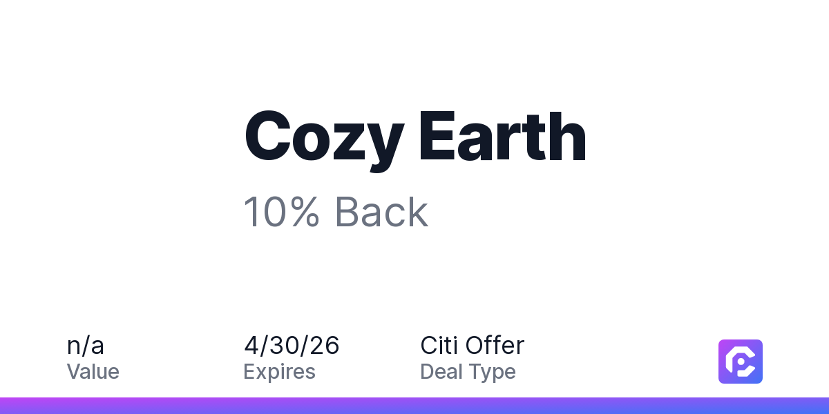The image size is (829, 414).
Task: Click the blue end of the gradient bar
Action: (x=815, y=406)
